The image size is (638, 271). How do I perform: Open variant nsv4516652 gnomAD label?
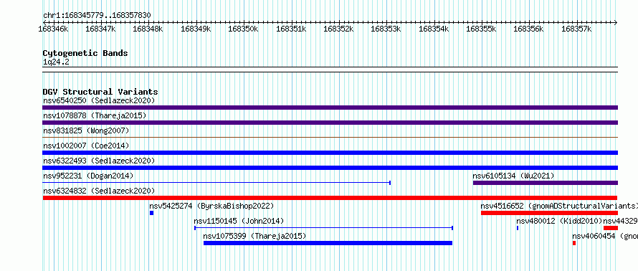tap(559, 206)
